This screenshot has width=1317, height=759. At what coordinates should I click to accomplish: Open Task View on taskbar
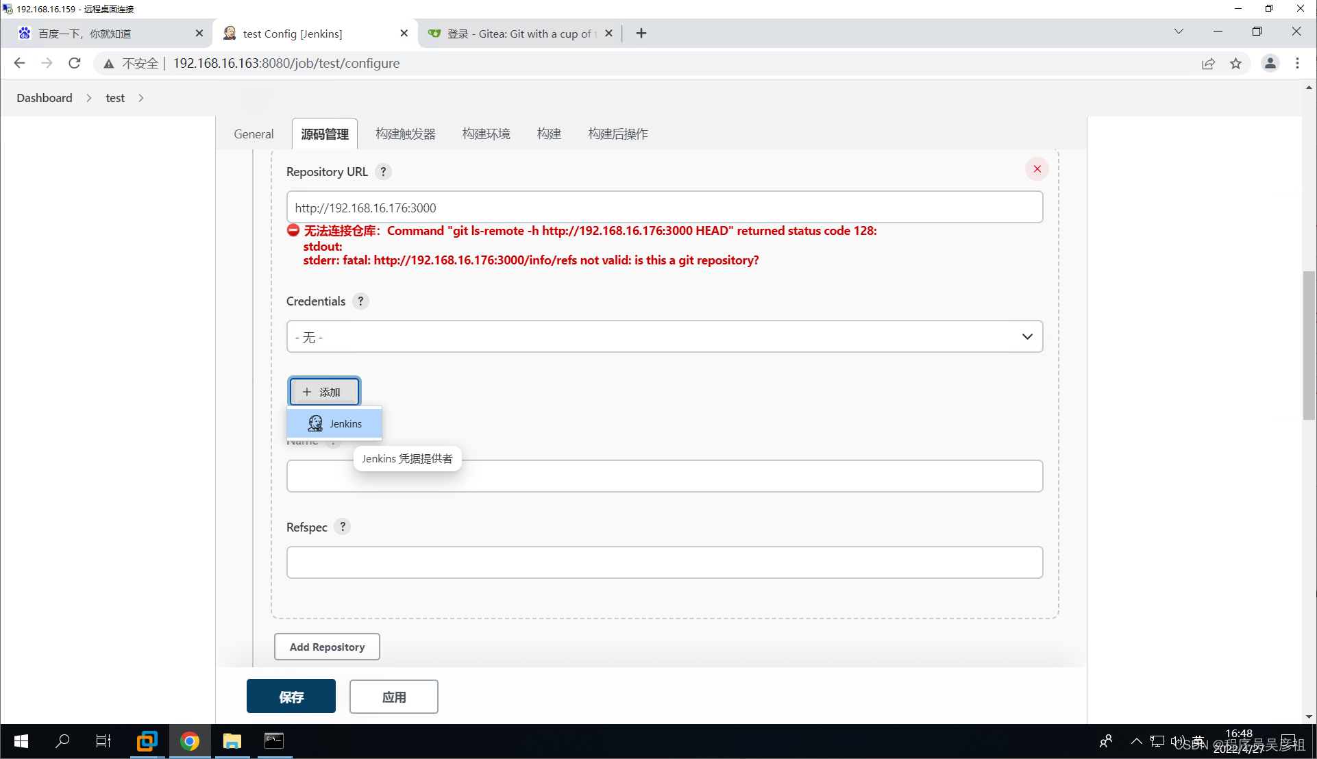(103, 741)
